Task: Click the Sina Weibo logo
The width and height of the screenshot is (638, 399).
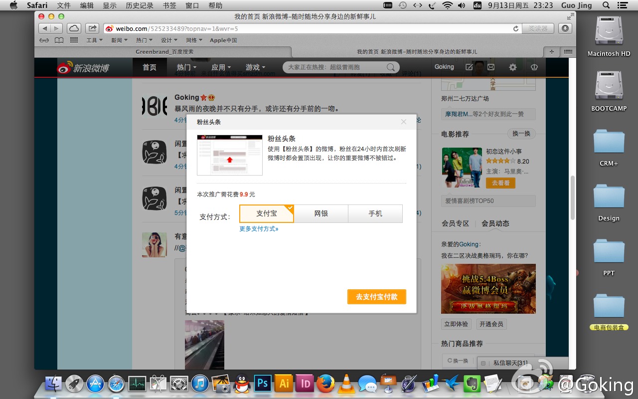Action: [83, 68]
